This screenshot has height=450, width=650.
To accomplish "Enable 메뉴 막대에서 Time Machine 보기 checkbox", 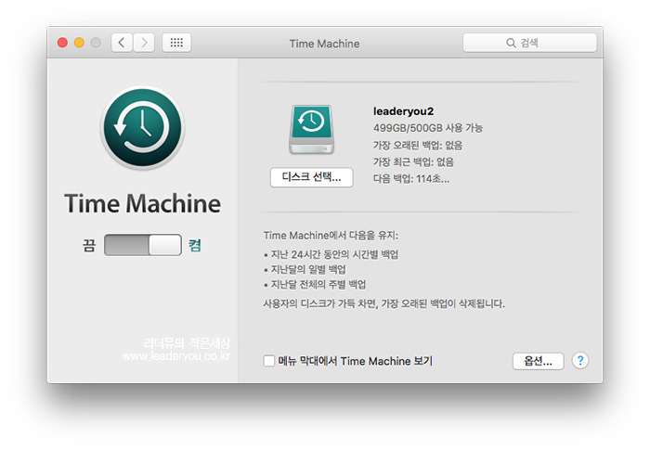I will (x=269, y=361).
